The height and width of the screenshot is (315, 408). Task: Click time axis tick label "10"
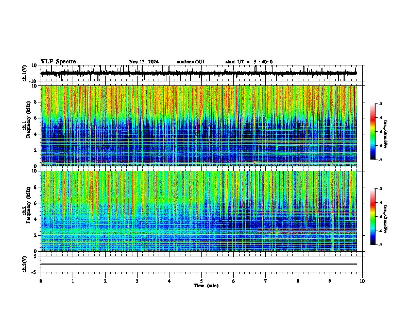(362, 281)
